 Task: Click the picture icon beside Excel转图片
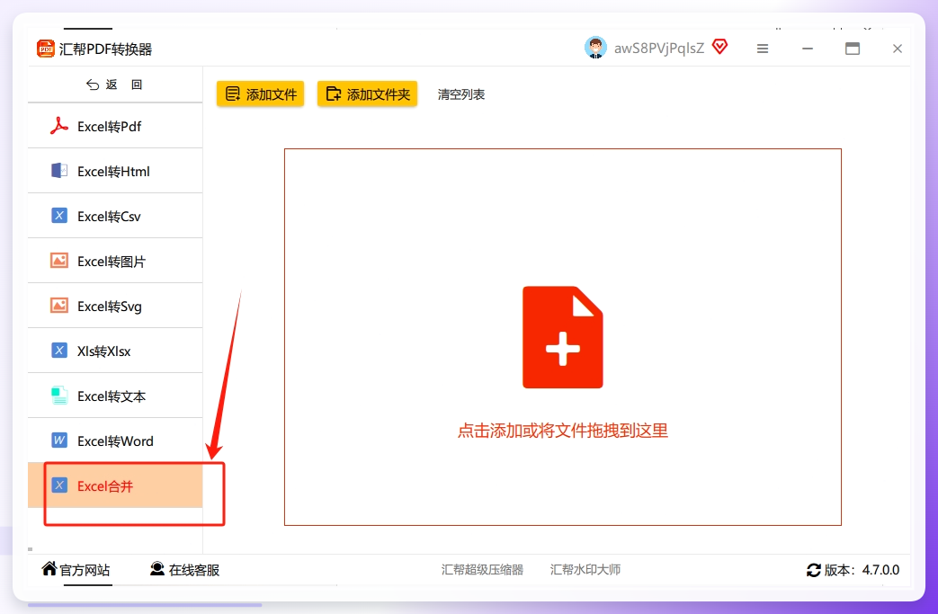click(x=58, y=261)
